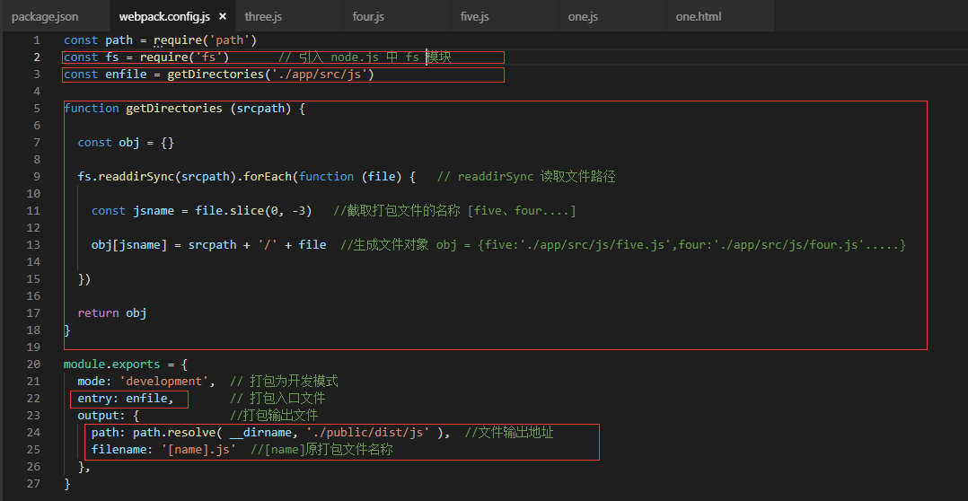This screenshot has height=501, width=968.
Task: Click line number 27 in the gutter
Action: pyautogui.click(x=33, y=484)
